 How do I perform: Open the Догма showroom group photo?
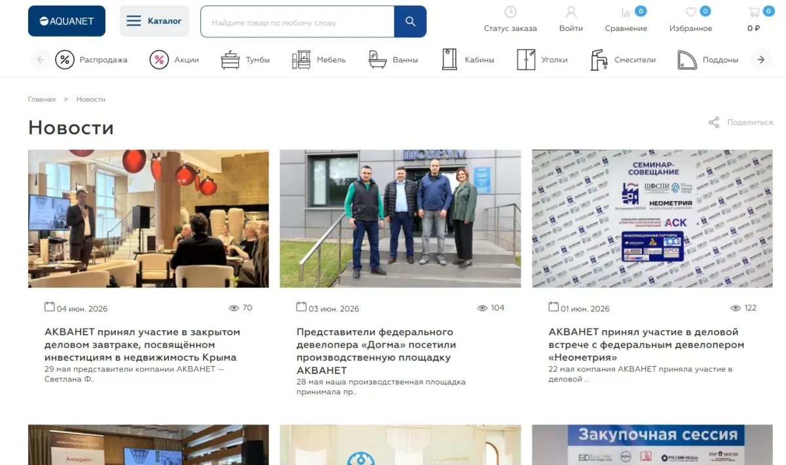(x=400, y=219)
